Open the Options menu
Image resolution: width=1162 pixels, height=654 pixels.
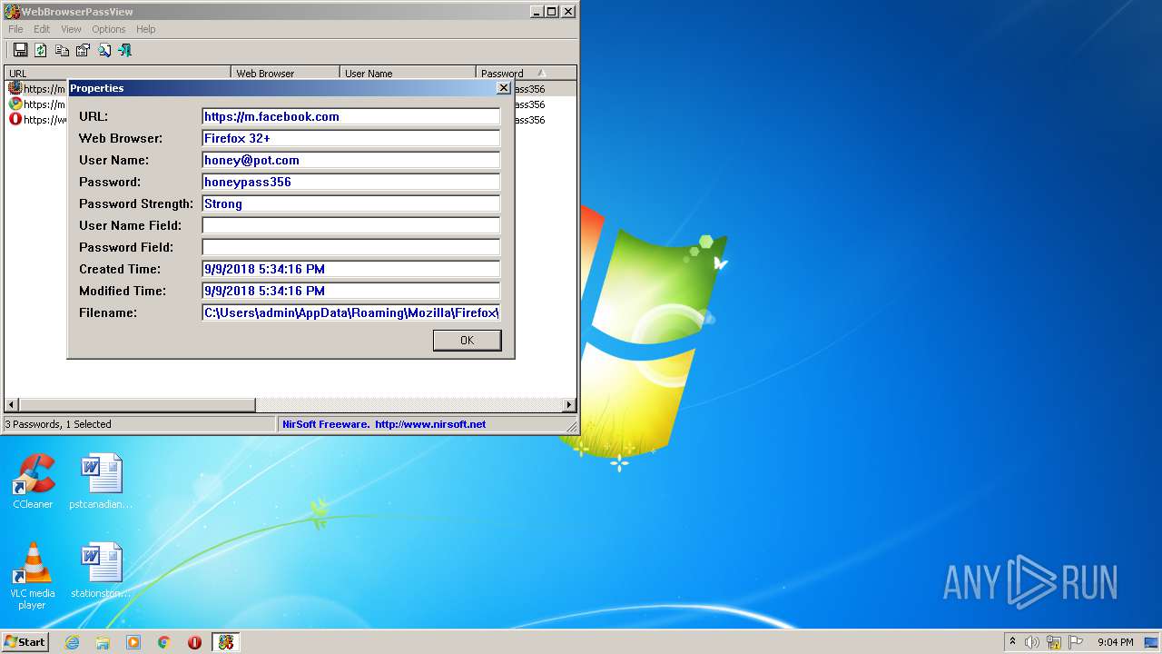108,29
